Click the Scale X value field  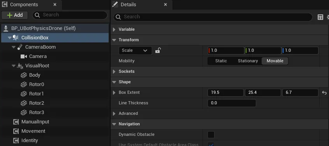tap(226, 51)
